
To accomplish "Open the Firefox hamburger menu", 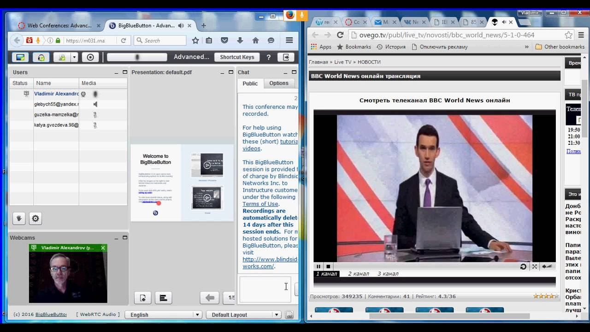I will coord(289,41).
